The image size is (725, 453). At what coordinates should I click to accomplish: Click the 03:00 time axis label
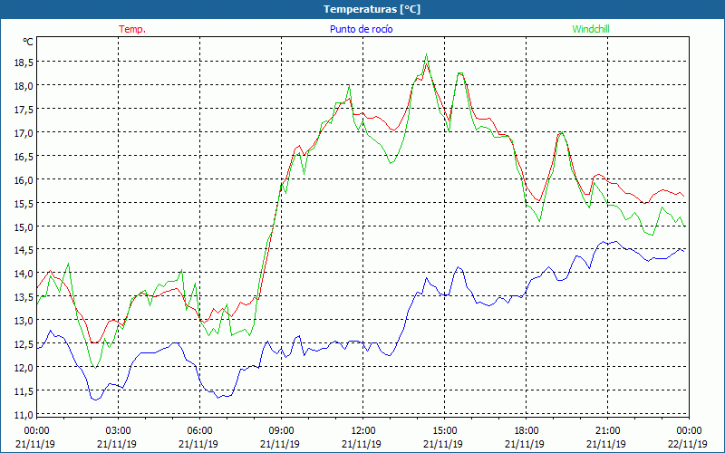pyautogui.click(x=118, y=431)
